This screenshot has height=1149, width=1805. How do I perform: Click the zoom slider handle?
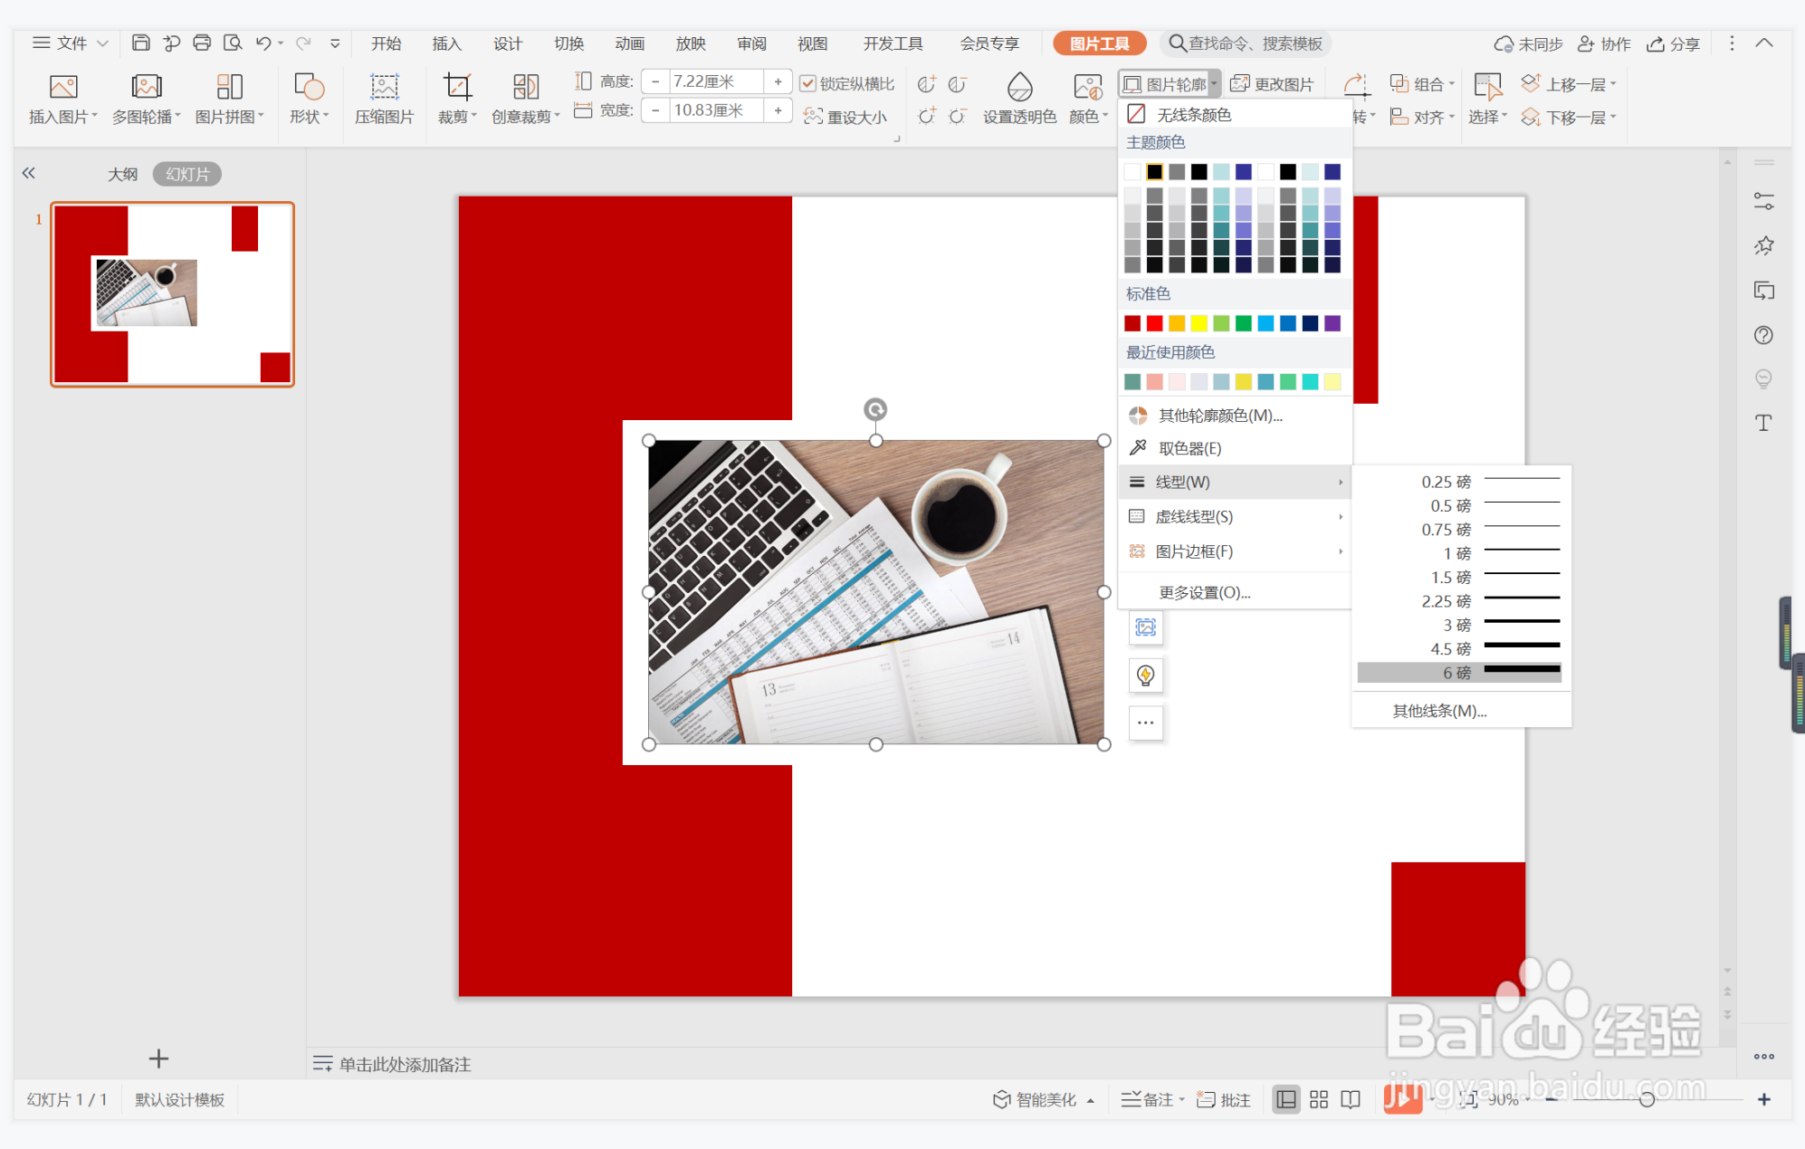pos(1647,1099)
